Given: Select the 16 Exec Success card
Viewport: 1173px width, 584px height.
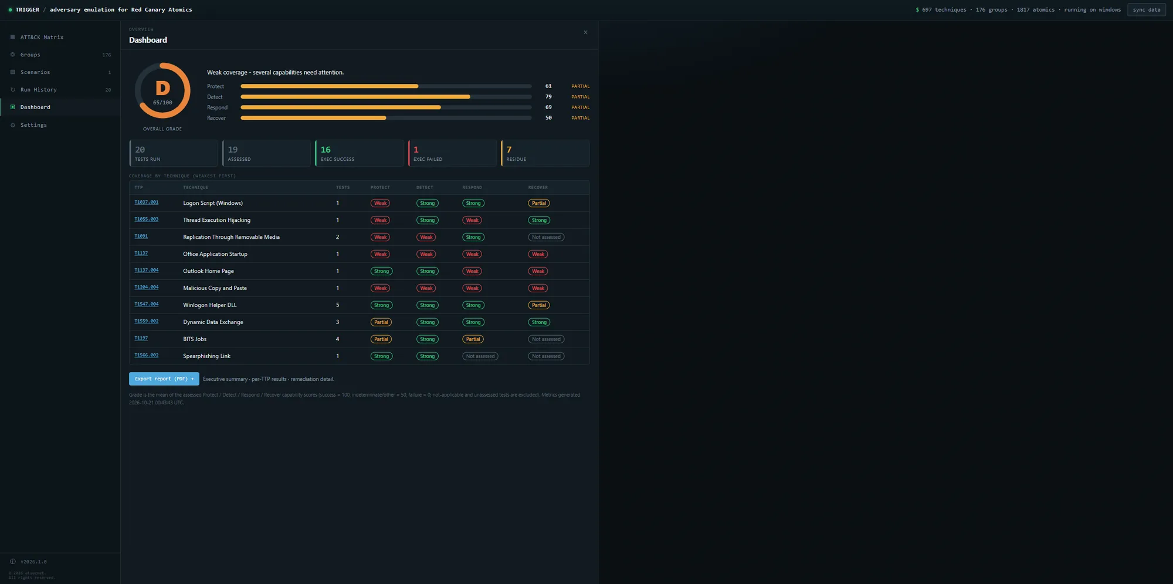Looking at the screenshot, I should [x=360, y=153].
